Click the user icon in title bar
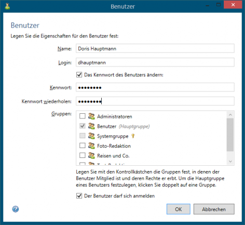The height and width of the screenshot is (225, 245). [7, 6]
